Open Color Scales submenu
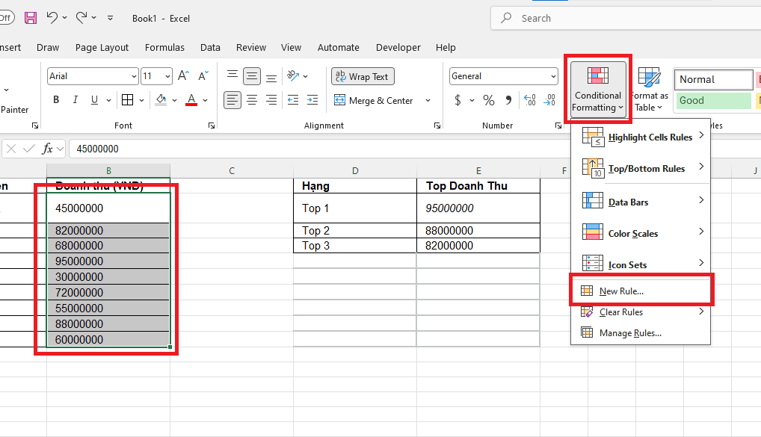The height and width of the screenshot is (437, 761). (641, 233)
